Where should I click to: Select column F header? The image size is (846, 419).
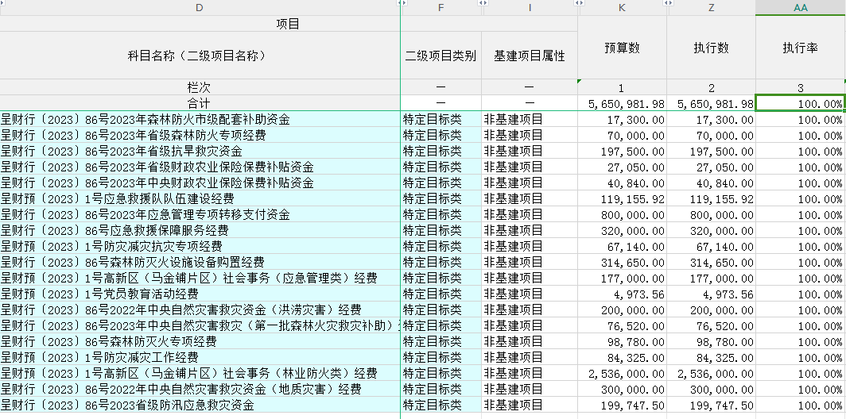[x=441, y=8]
